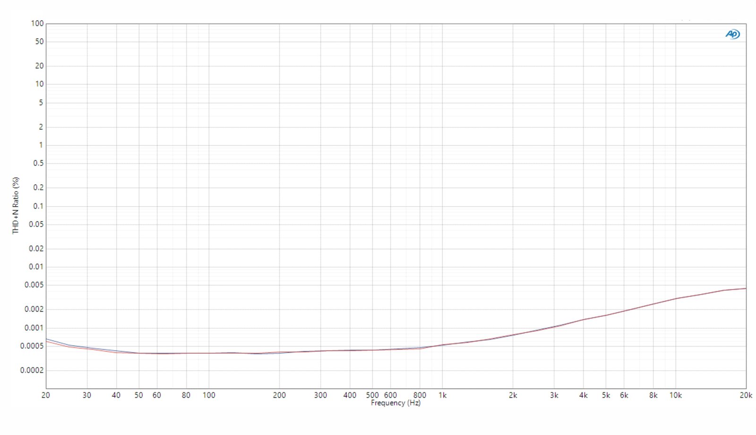Viewport: 756px width, 435px height.
Task: Click the trace endpoint at 20k Hz
Action: coord(746,288)
